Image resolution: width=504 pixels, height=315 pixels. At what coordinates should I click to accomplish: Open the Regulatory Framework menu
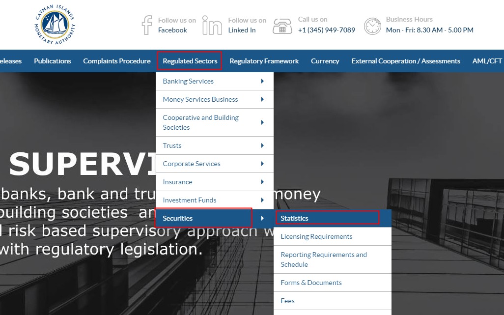pyautogui.click(x=264, y=61)
